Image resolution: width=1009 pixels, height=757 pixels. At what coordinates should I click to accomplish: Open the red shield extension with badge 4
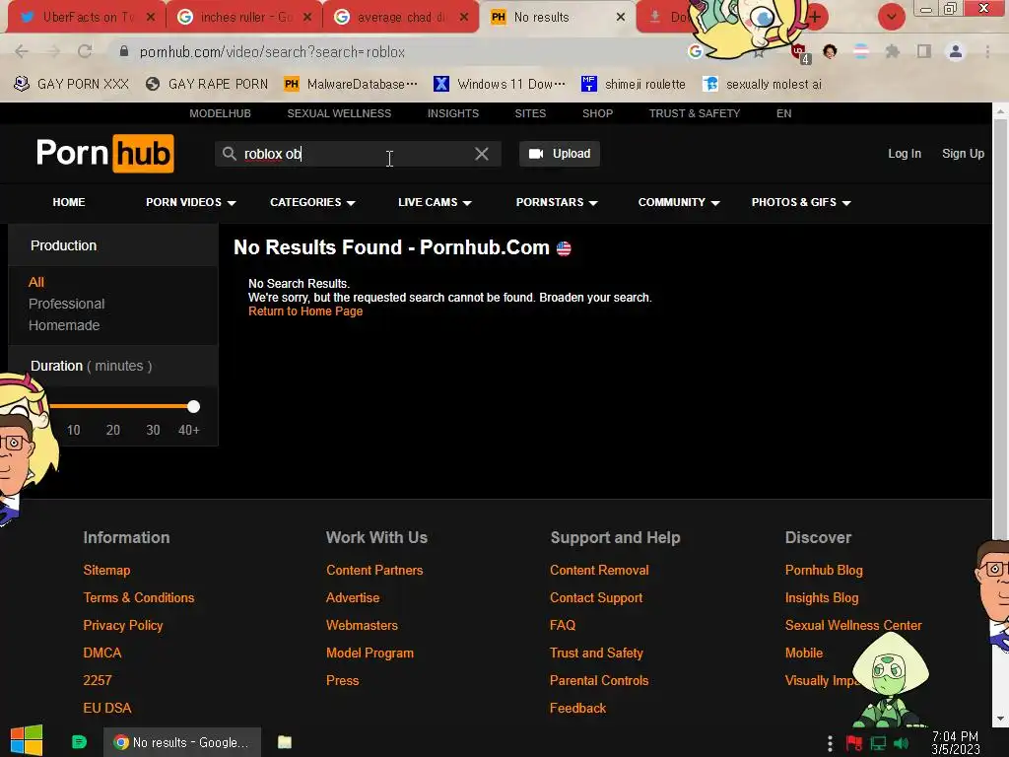[800, 53]
